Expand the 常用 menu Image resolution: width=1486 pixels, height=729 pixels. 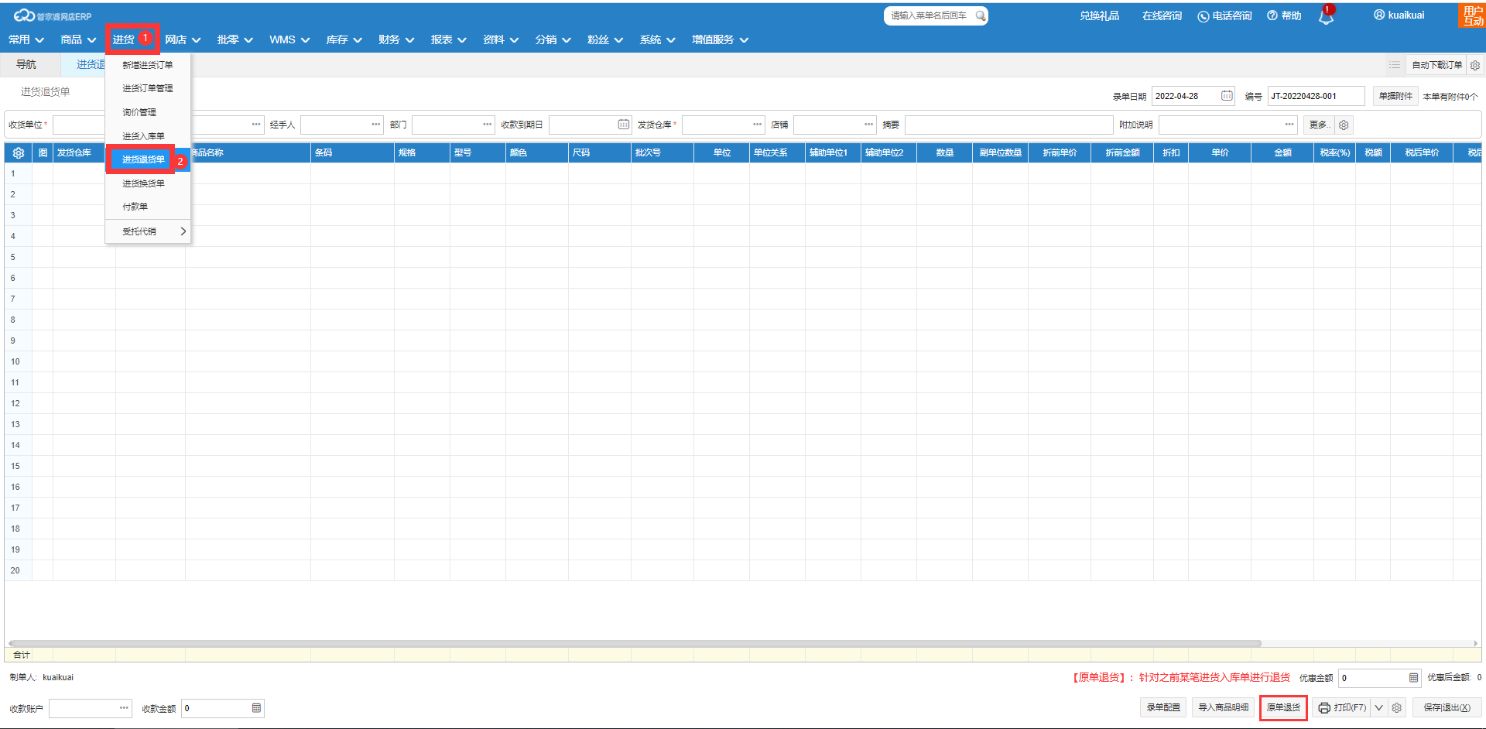[x=26, y=39]
